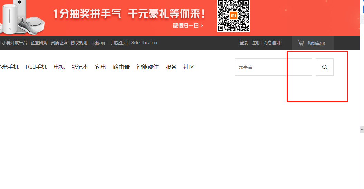
Task: Select the 家电 navigation item
Action: point(100,67)
